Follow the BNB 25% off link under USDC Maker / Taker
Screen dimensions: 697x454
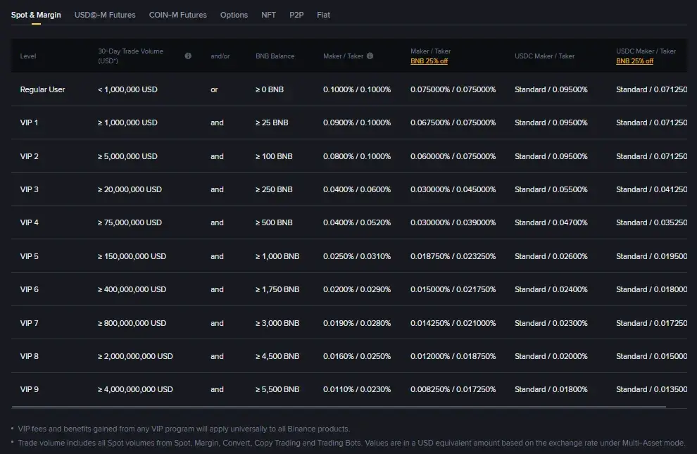coord(634,61)
